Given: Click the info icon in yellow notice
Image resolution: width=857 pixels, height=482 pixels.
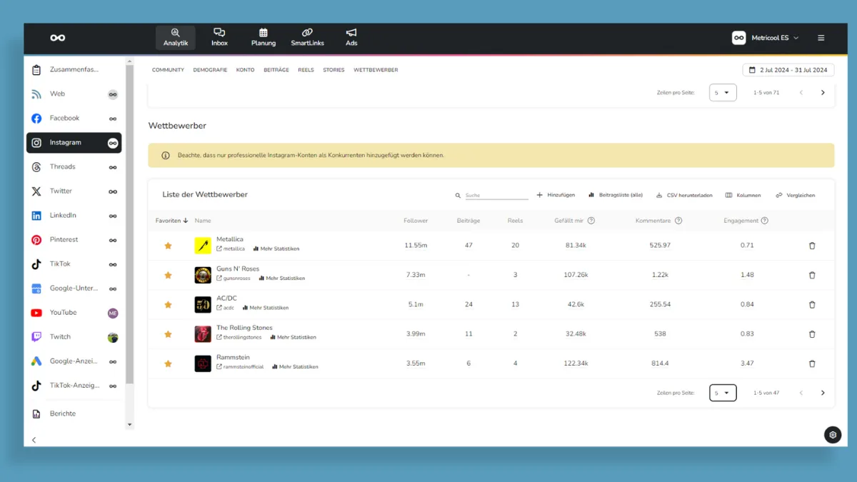Looking at the screenshot, I should click(166, 155).
